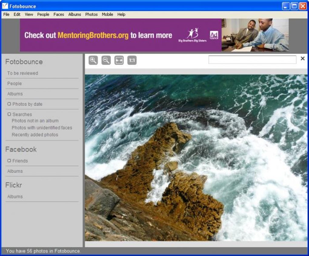This screenshot has width=309, height=256.
Task: Expand the Facebook Friends list
Action: (9, 160)
